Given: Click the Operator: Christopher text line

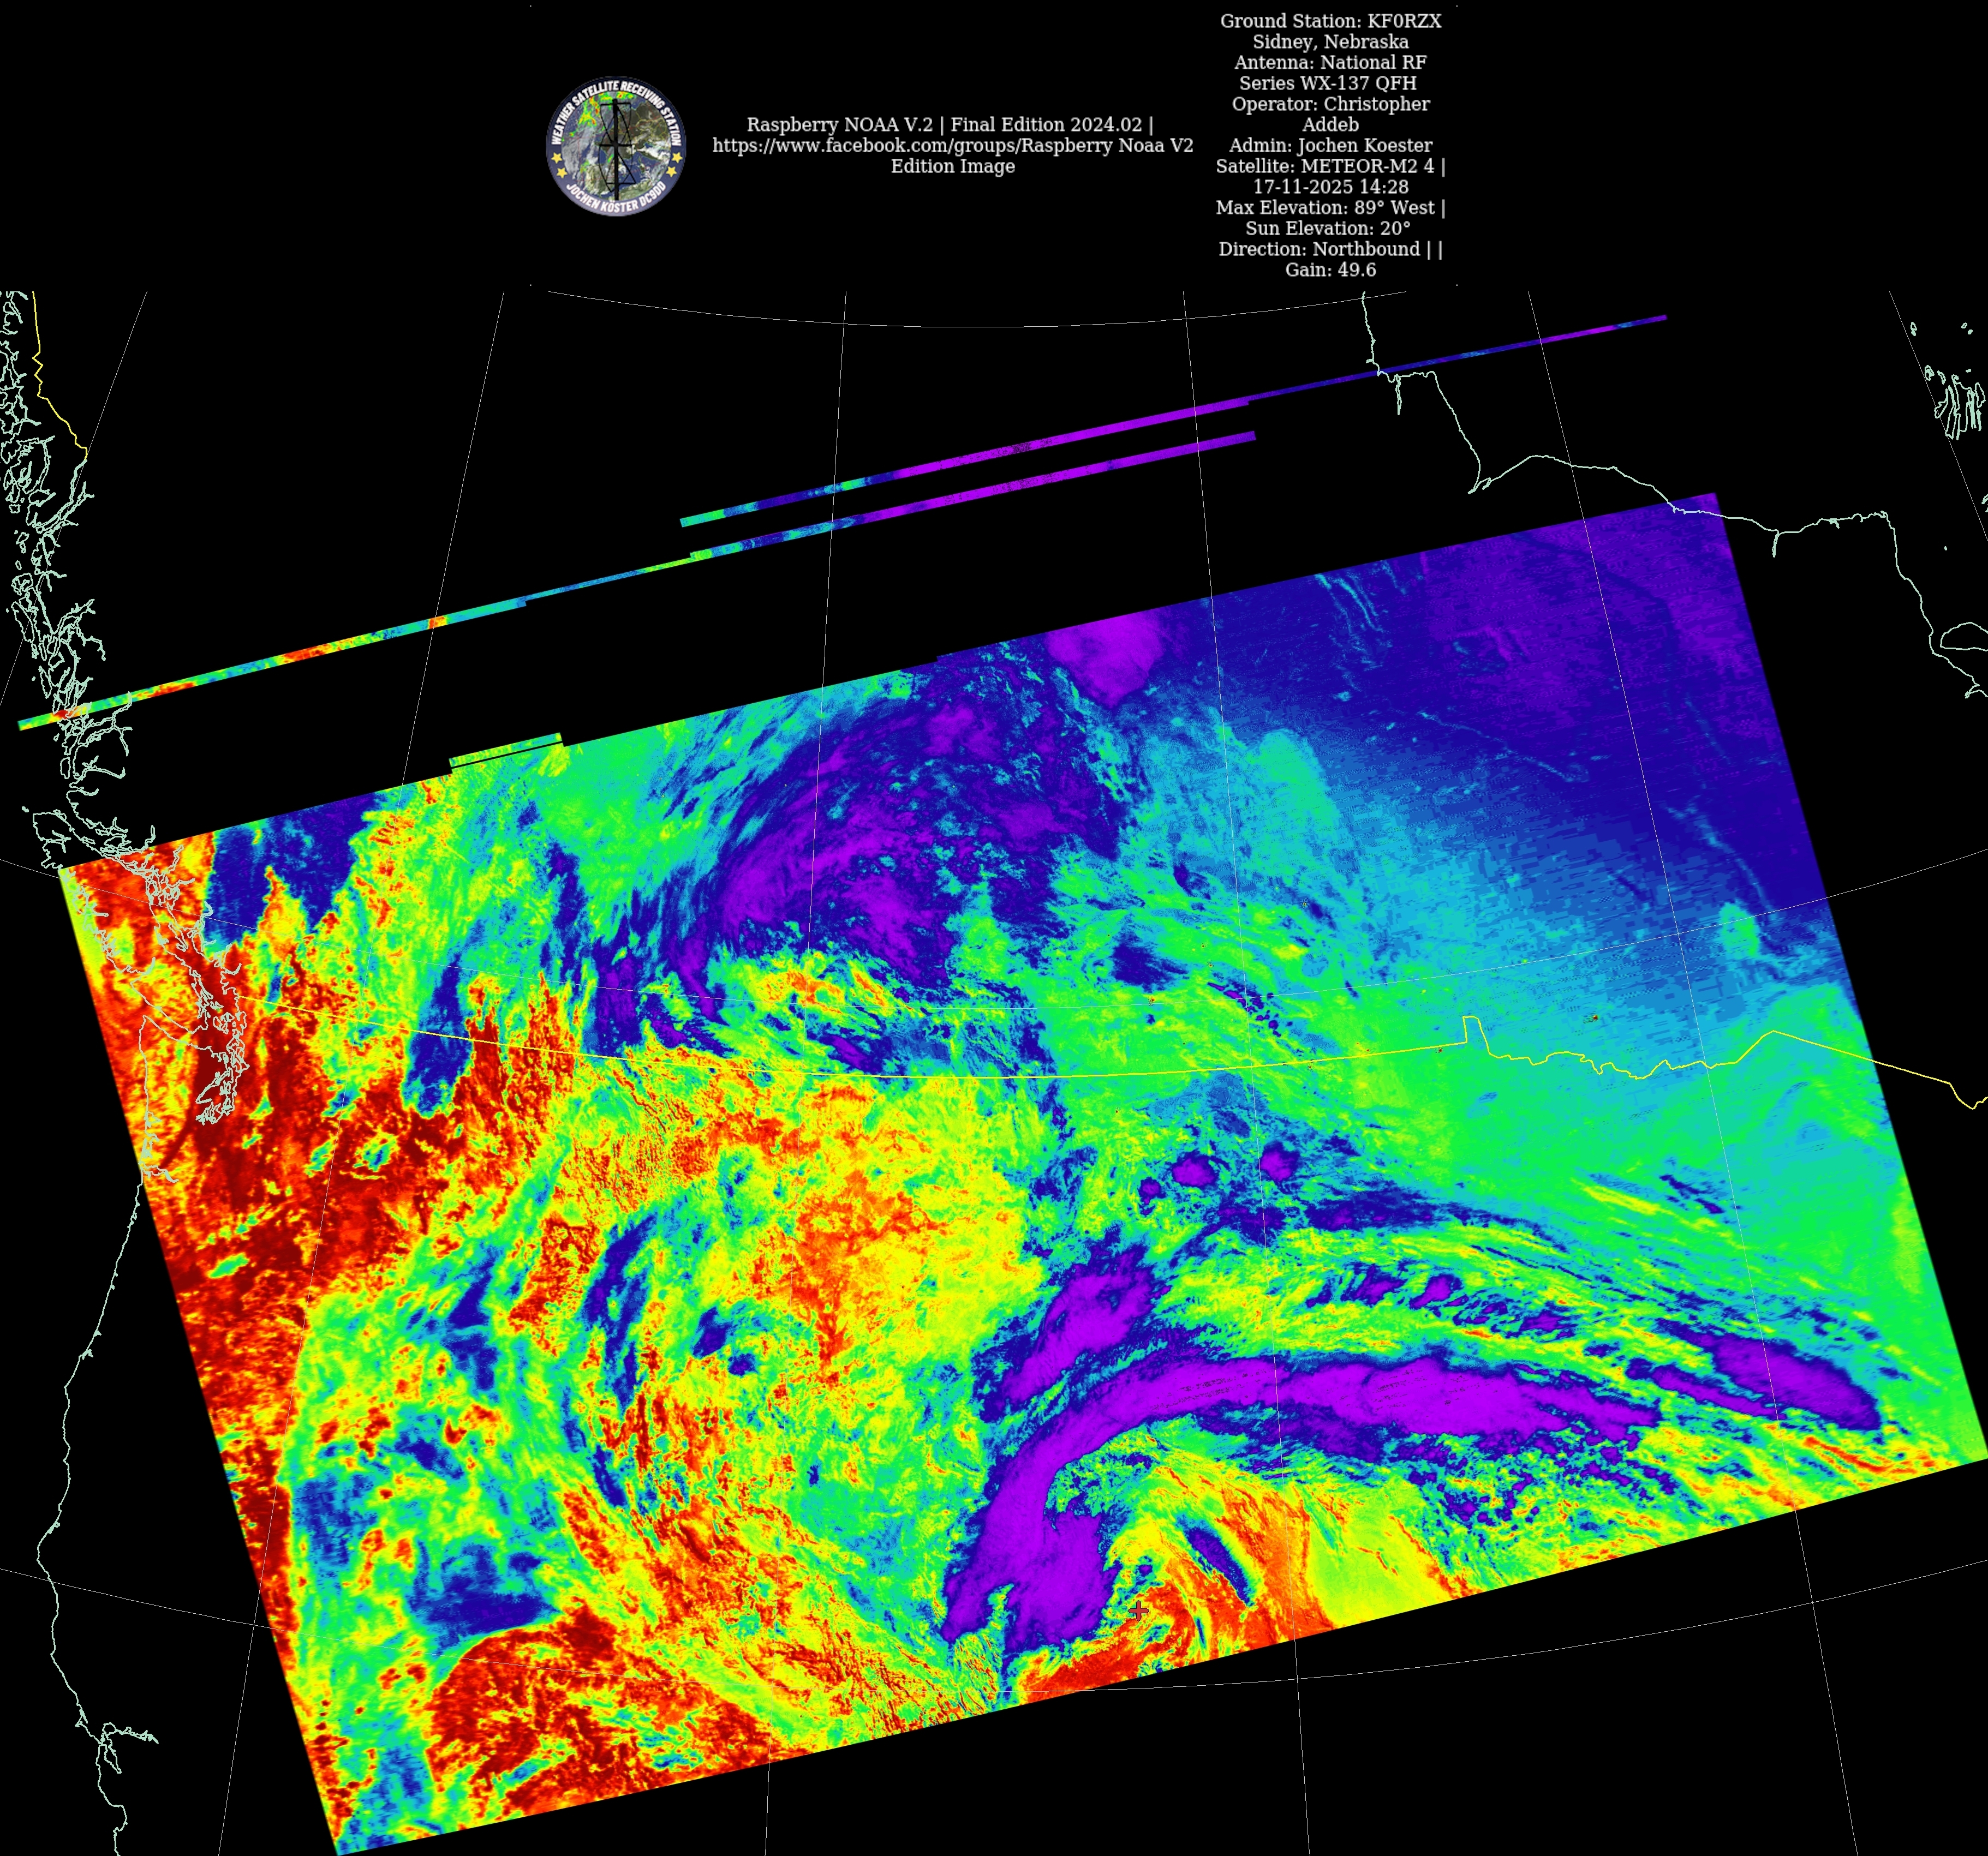Looking at the screenshot, I should pos(1330,104).
